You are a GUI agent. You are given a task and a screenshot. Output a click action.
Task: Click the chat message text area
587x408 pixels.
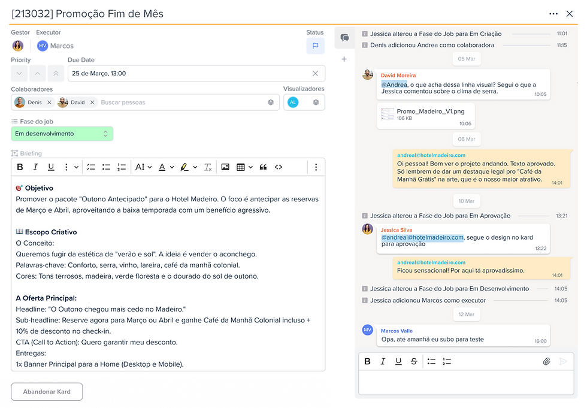click(x=466, y=382)
